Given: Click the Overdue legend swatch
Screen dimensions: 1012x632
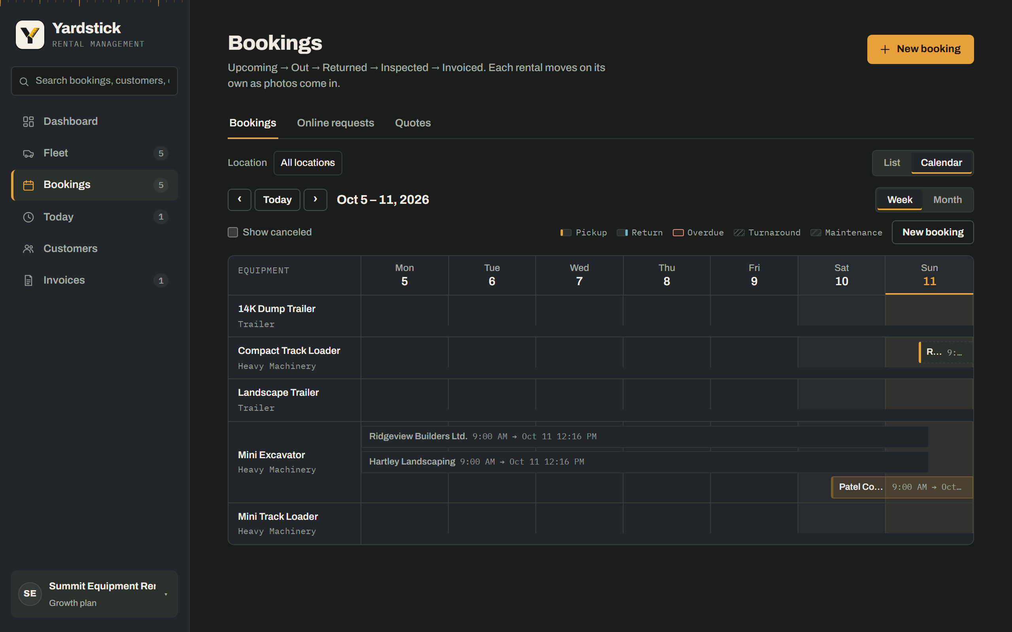Looking at the screenshot, I should (678, 233).
